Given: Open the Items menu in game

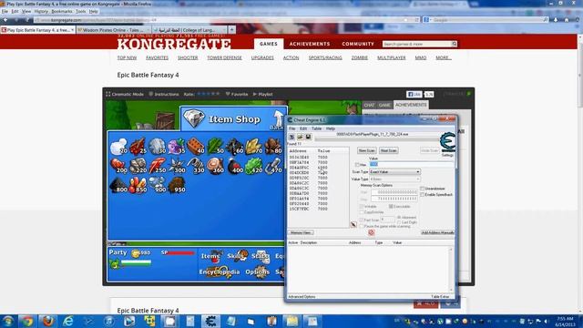Looking at the screenshot, I should point(211,256).
